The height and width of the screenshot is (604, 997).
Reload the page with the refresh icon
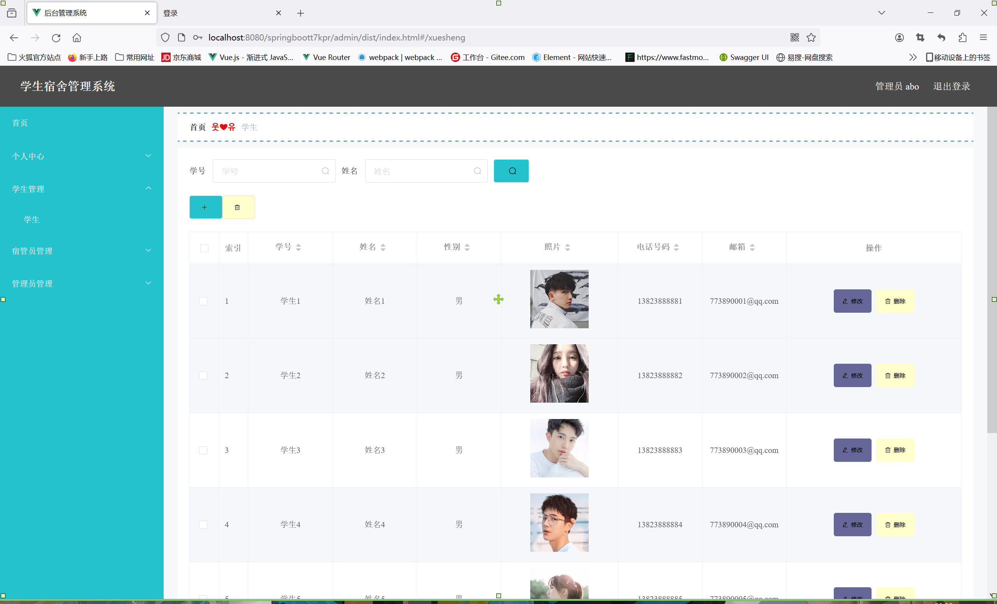point(56,38)
